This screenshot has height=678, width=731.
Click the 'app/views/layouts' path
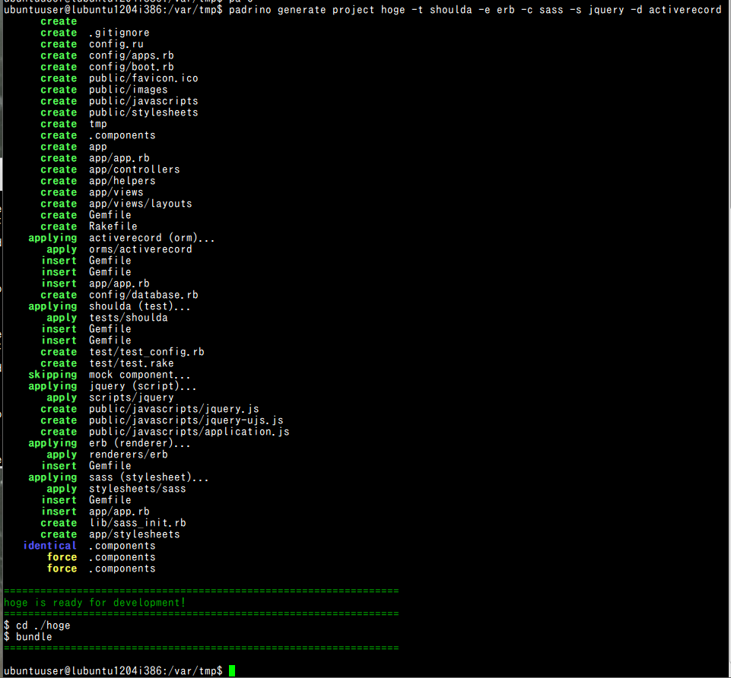(x=140, y=204)
